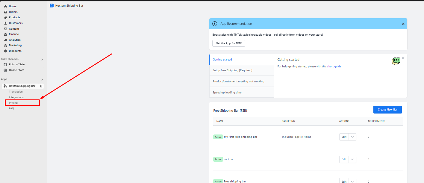Screen dimensions: 424x183
Task: Edit the Free shipping bar row
Action: coord(344,181)
